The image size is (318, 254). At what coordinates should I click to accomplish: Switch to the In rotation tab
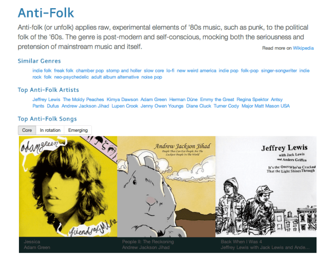(50, 130)
